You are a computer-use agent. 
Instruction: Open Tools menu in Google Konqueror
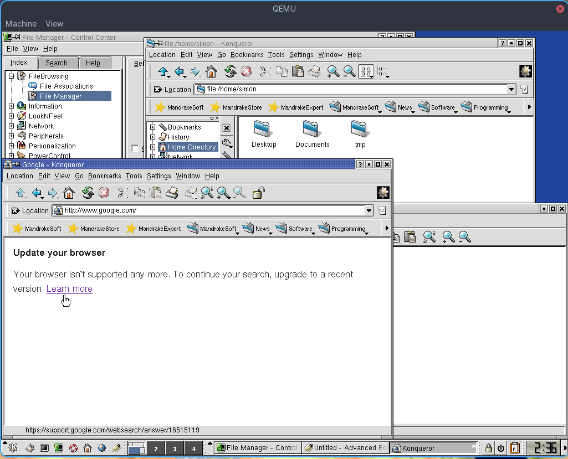tap(134, 176)
